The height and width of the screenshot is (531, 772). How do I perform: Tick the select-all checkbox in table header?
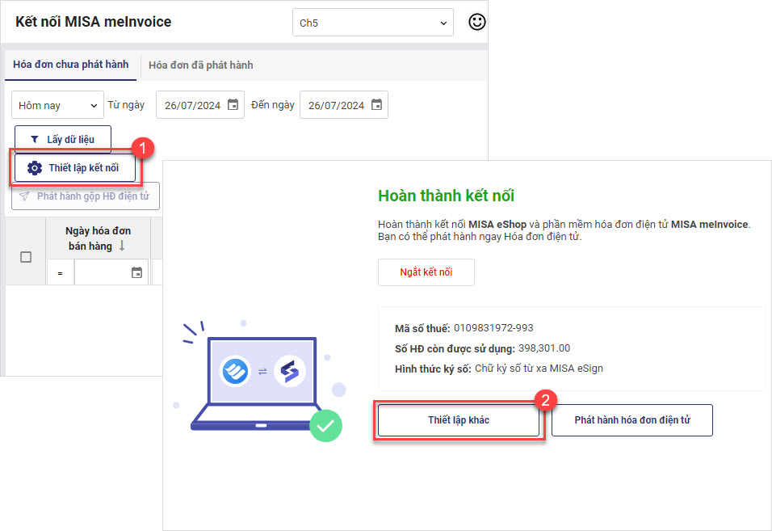pyautogui.click(x=26, y=257)
